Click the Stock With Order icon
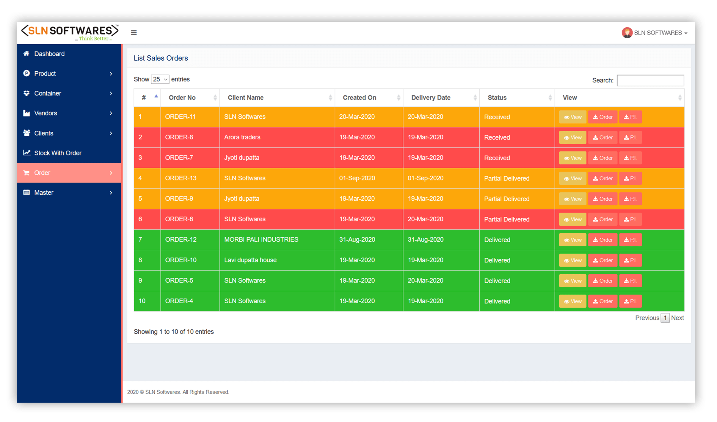This screenshot has height=422, width=717. (26, 153)
